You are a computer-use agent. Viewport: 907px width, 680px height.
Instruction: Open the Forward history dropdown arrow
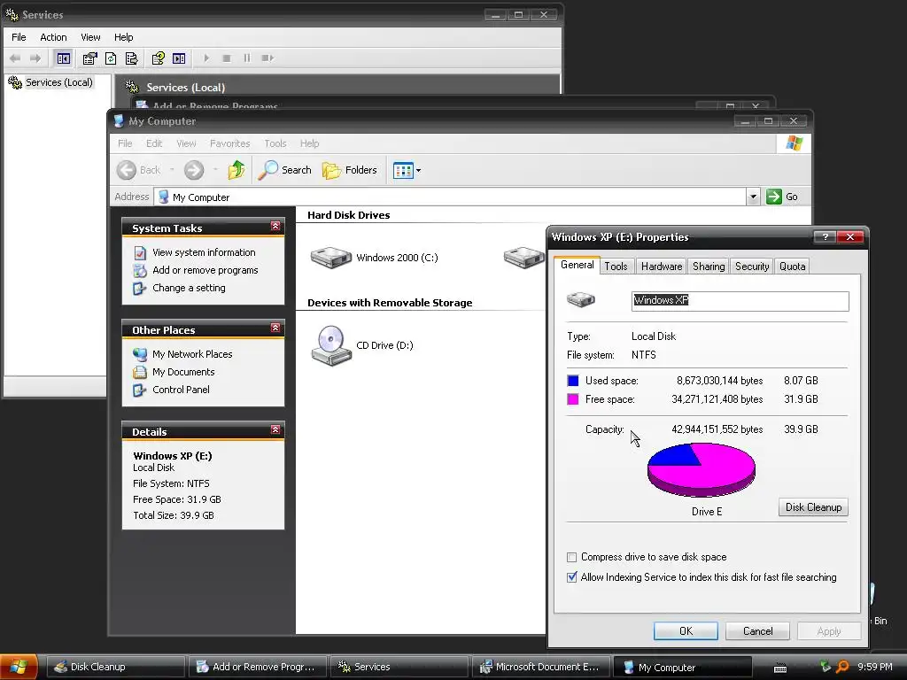click(215, 170)
